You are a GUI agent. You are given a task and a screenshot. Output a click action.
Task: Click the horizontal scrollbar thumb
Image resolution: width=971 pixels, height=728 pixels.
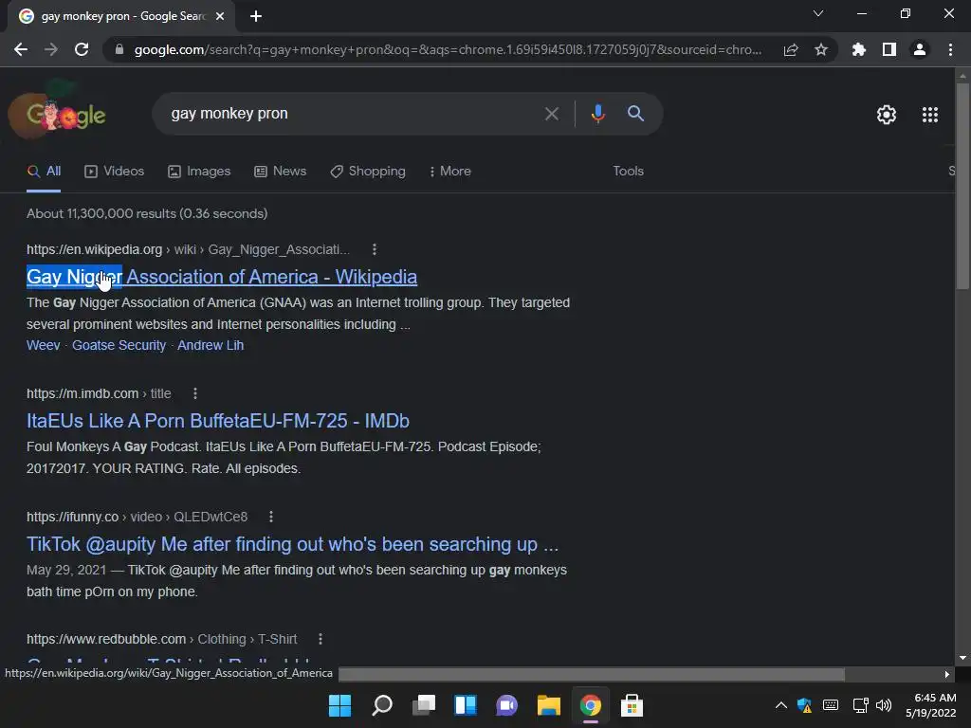pos(592,674)
